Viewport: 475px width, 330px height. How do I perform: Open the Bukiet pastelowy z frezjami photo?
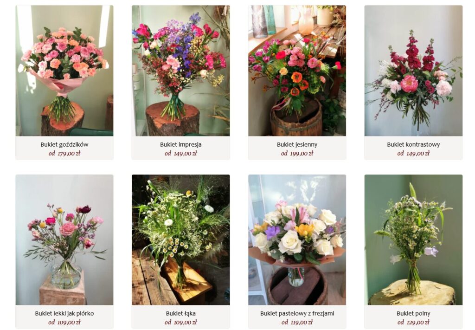tap(297, 239)
